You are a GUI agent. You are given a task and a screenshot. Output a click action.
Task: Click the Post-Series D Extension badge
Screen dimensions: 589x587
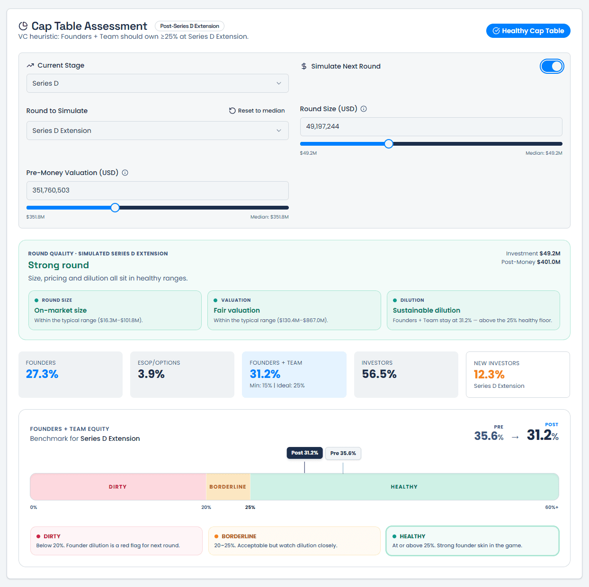[x=189, y=26]
